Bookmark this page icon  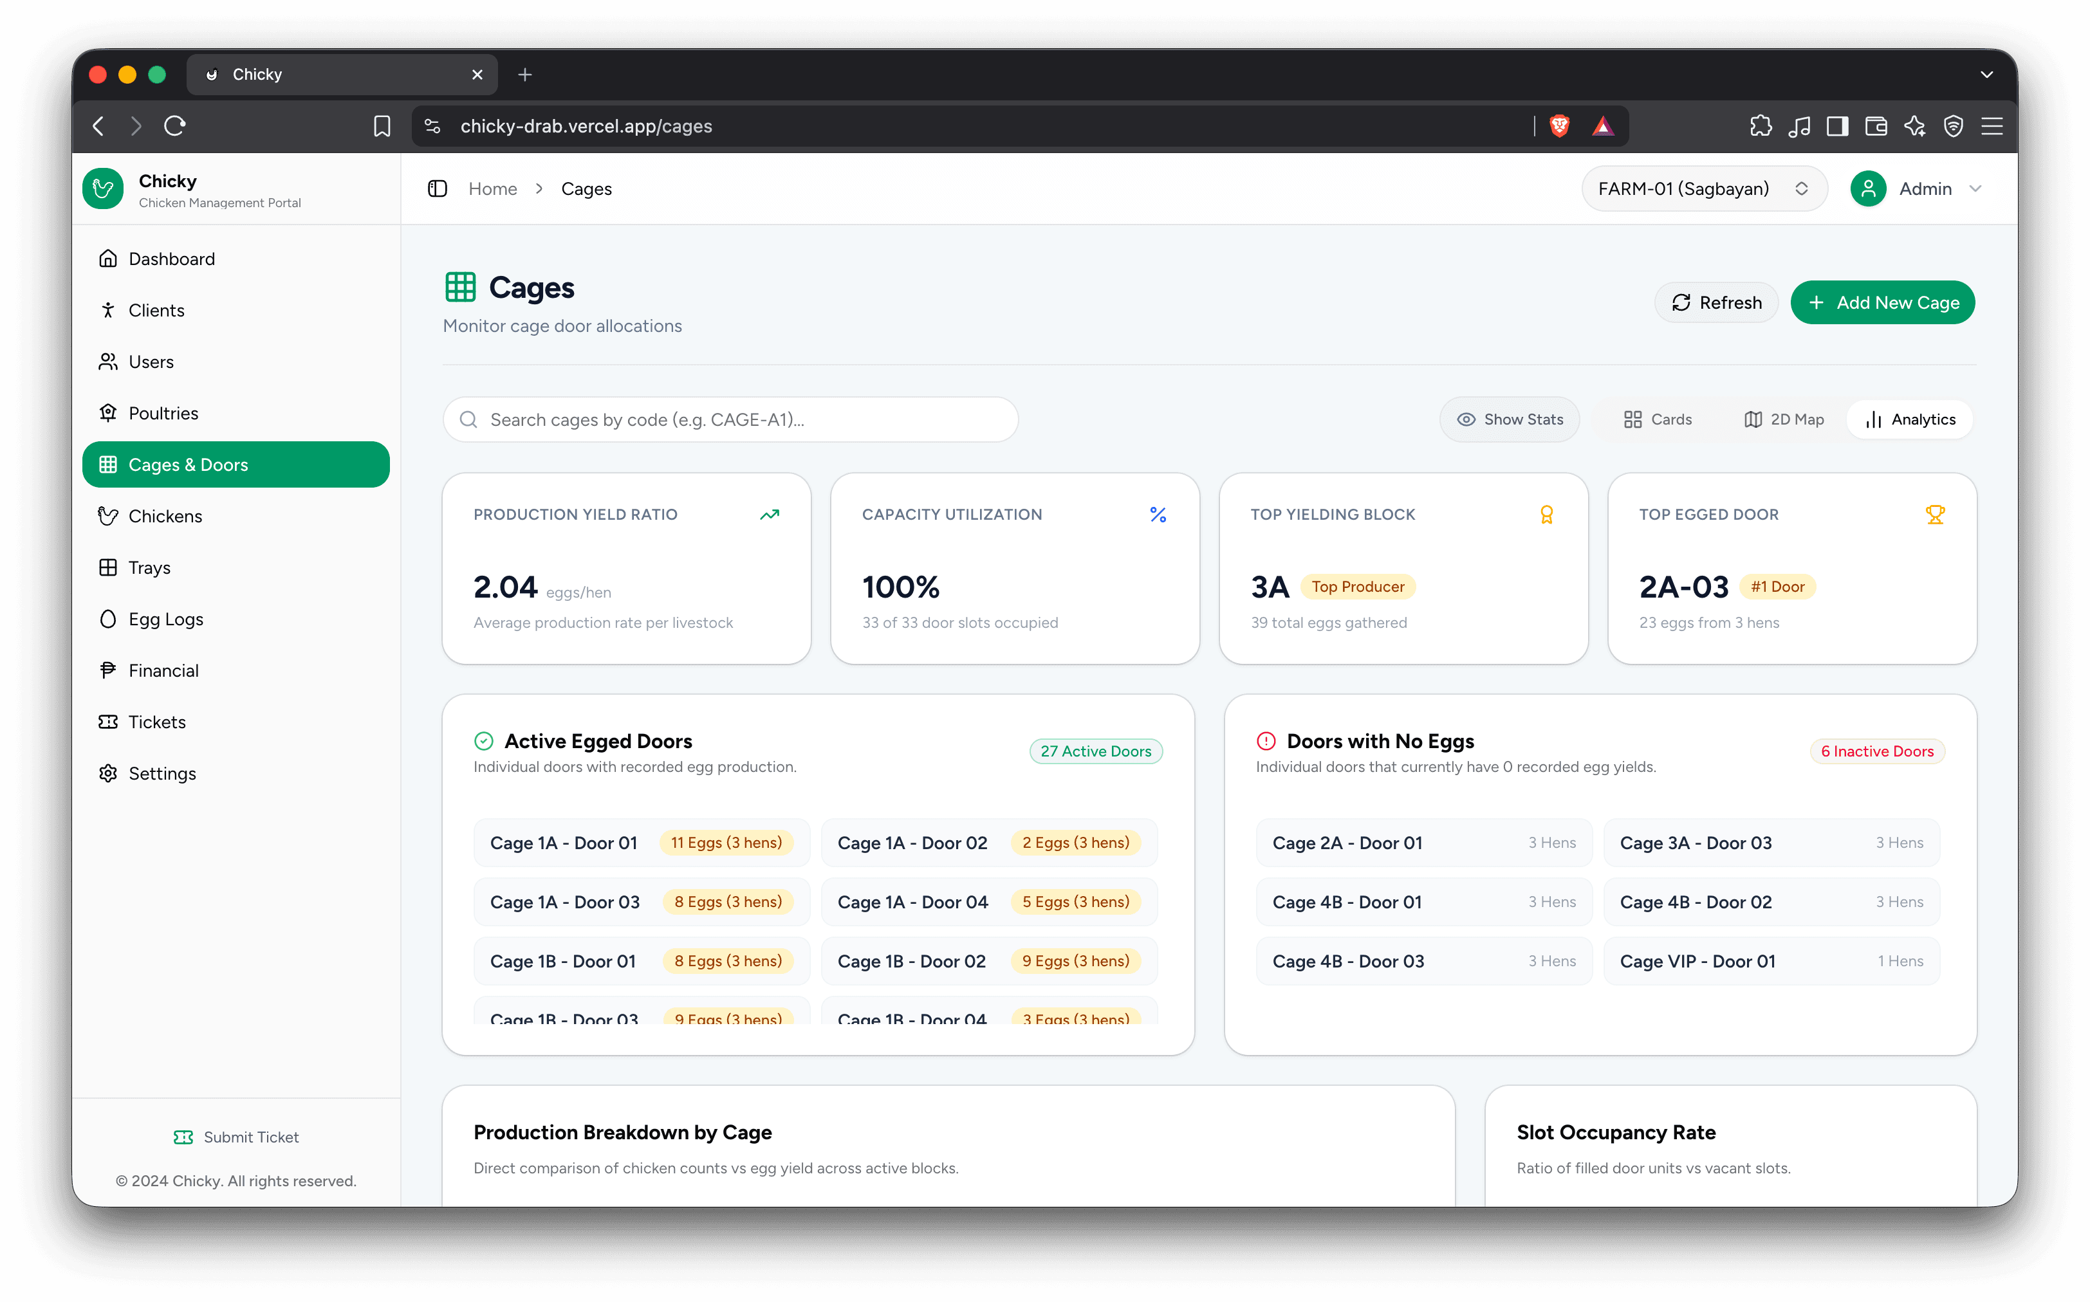pos(382,125)
